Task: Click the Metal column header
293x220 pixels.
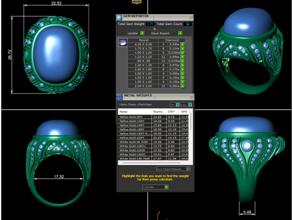Action: click(135, 112)
